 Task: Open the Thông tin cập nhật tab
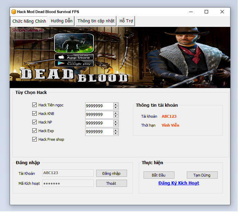point(96,21)
